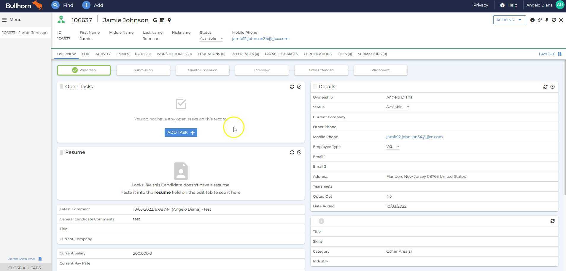Remove the Resume card with its close icon

(299, 152)
